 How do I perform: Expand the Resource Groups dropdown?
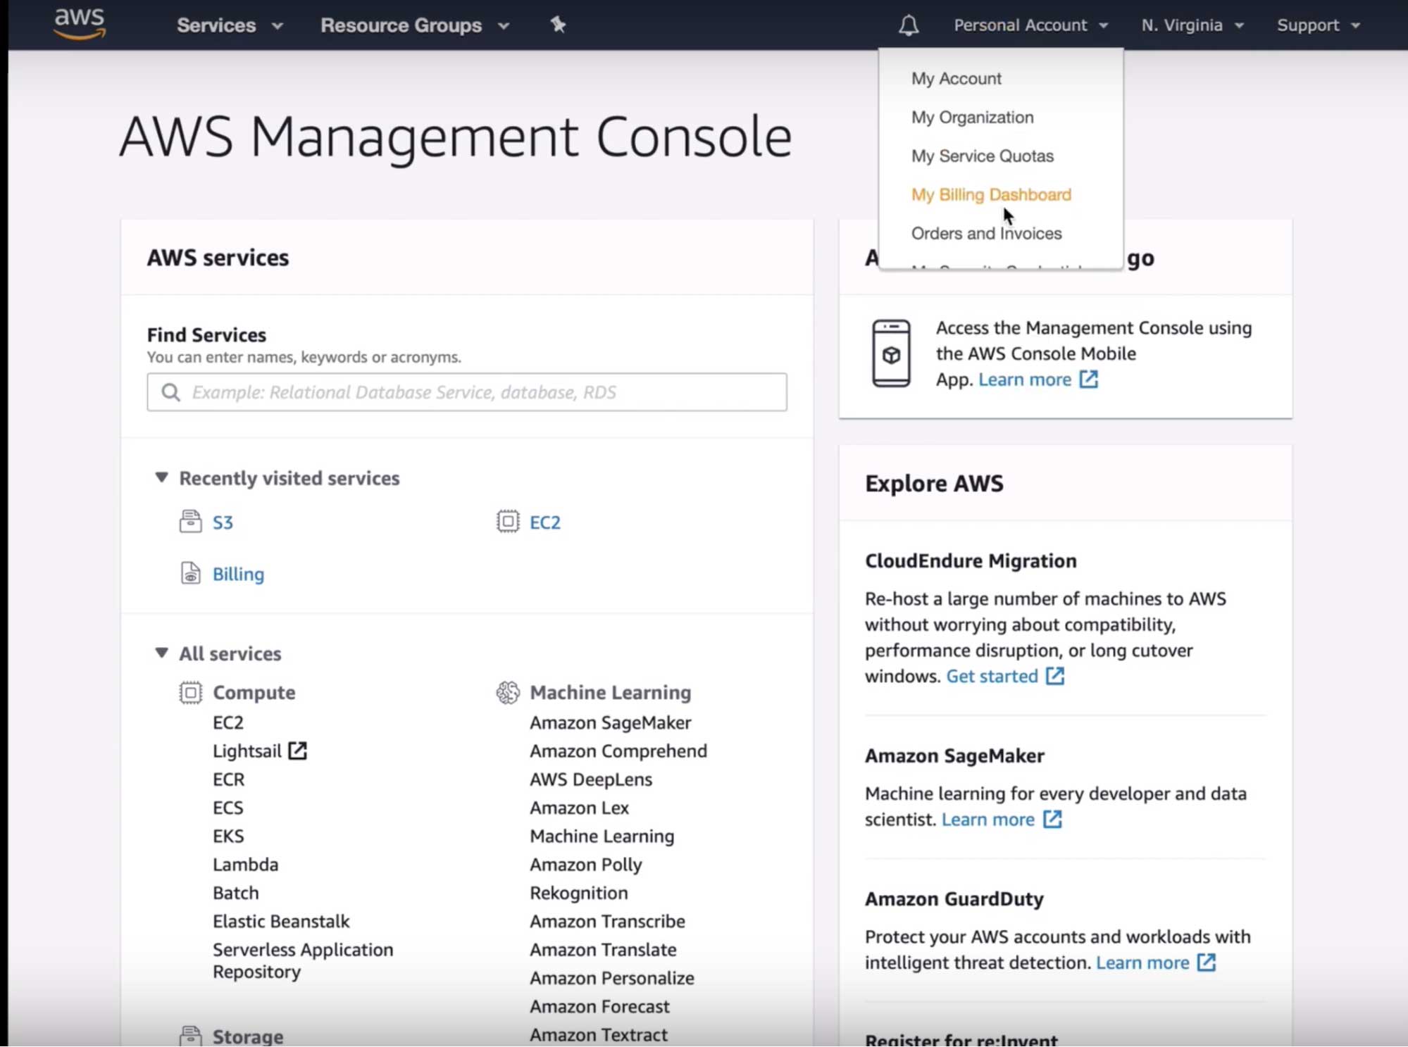point(414,25)
